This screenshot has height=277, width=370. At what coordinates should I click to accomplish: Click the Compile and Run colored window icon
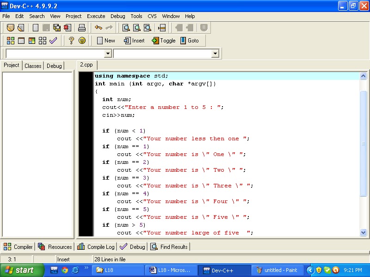pyautogui.click(x=32, y=41)
